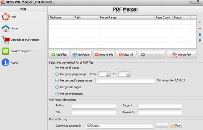Click the red minus remove icon beside list

(200, 28)
